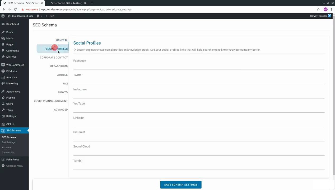Click the Dashboard icon in sidebar
The width and height of the screenshot is (335, 190).
click(3, 24)
